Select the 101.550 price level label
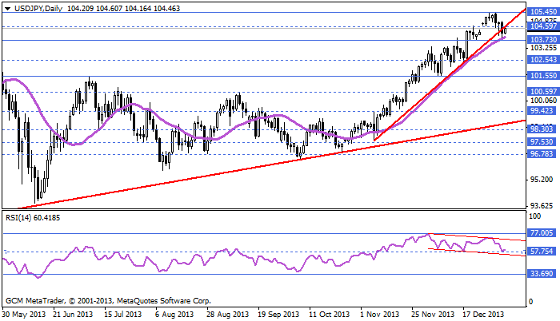This screenshot has width=560, height=321. (x=543, y=76)
